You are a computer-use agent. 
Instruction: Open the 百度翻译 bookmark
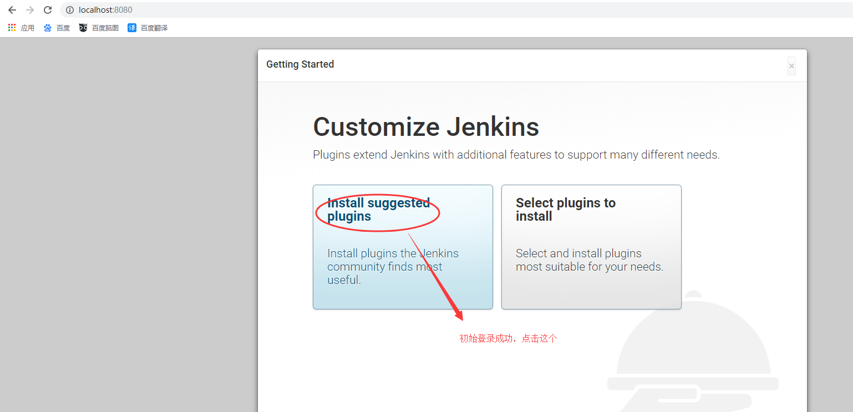tap(148, 28)
